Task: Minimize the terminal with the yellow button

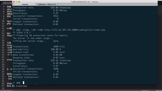Action: click(16, 2)
